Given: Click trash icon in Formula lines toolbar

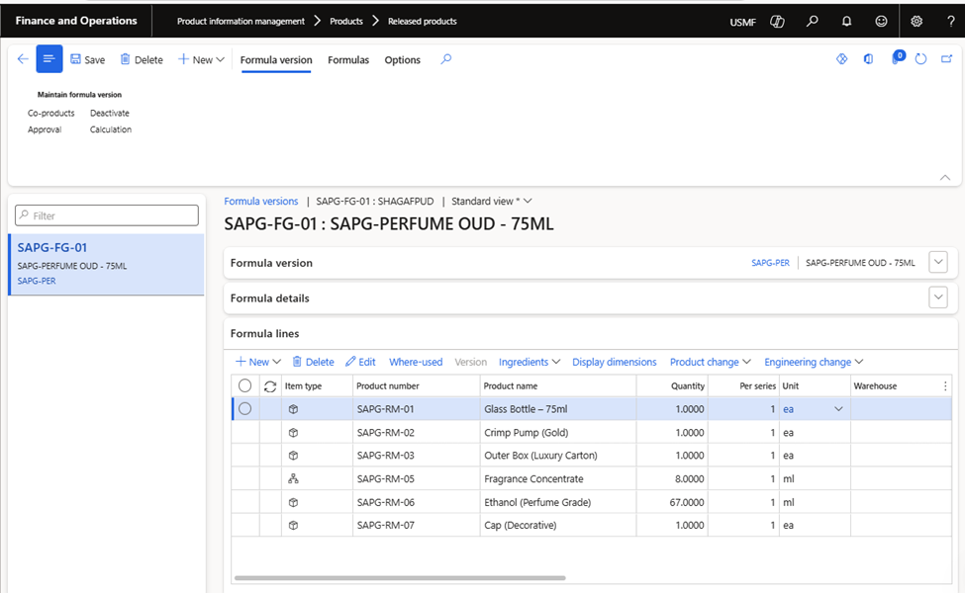Looking at the screenshot, I should click(297, 362).
